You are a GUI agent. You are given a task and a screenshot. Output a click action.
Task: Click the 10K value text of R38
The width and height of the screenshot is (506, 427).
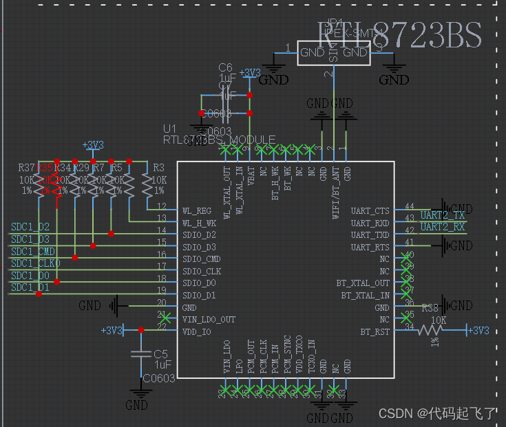[439, 320]
